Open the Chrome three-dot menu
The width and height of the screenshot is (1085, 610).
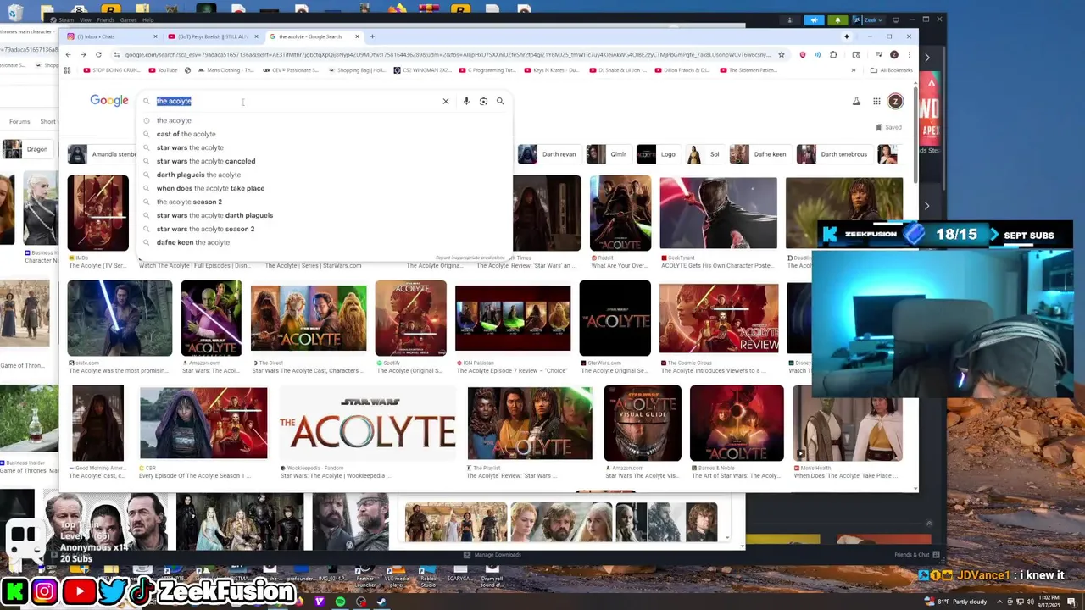(908, 54)
